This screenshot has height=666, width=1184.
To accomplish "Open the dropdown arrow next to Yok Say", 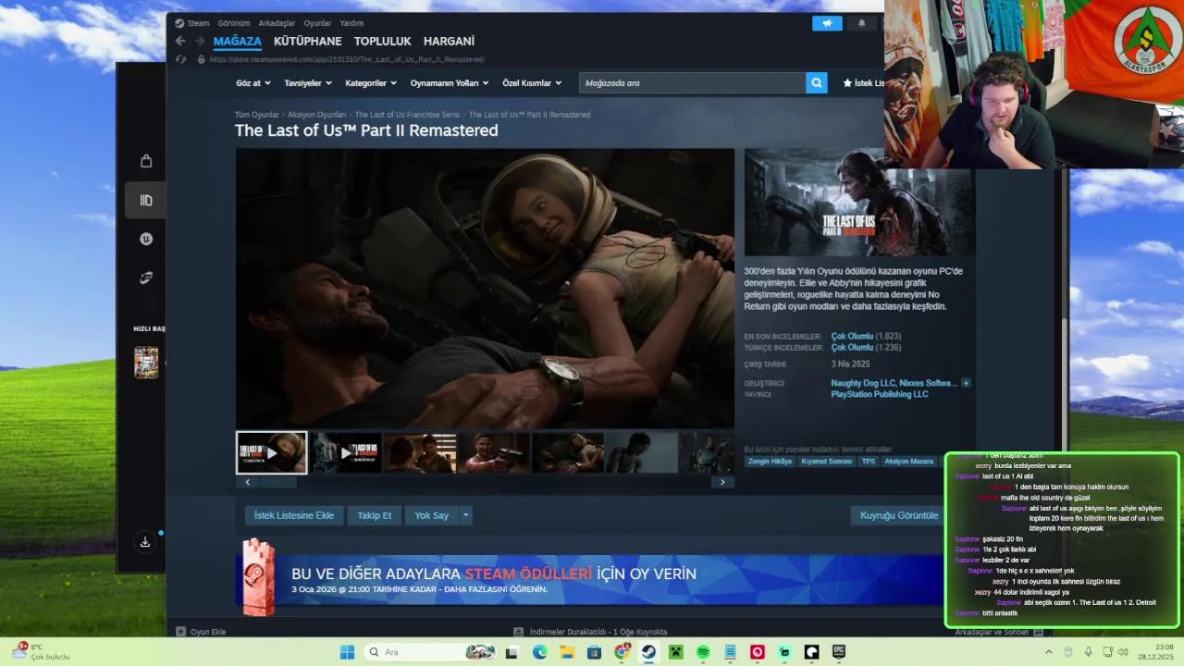I will 466,515.
